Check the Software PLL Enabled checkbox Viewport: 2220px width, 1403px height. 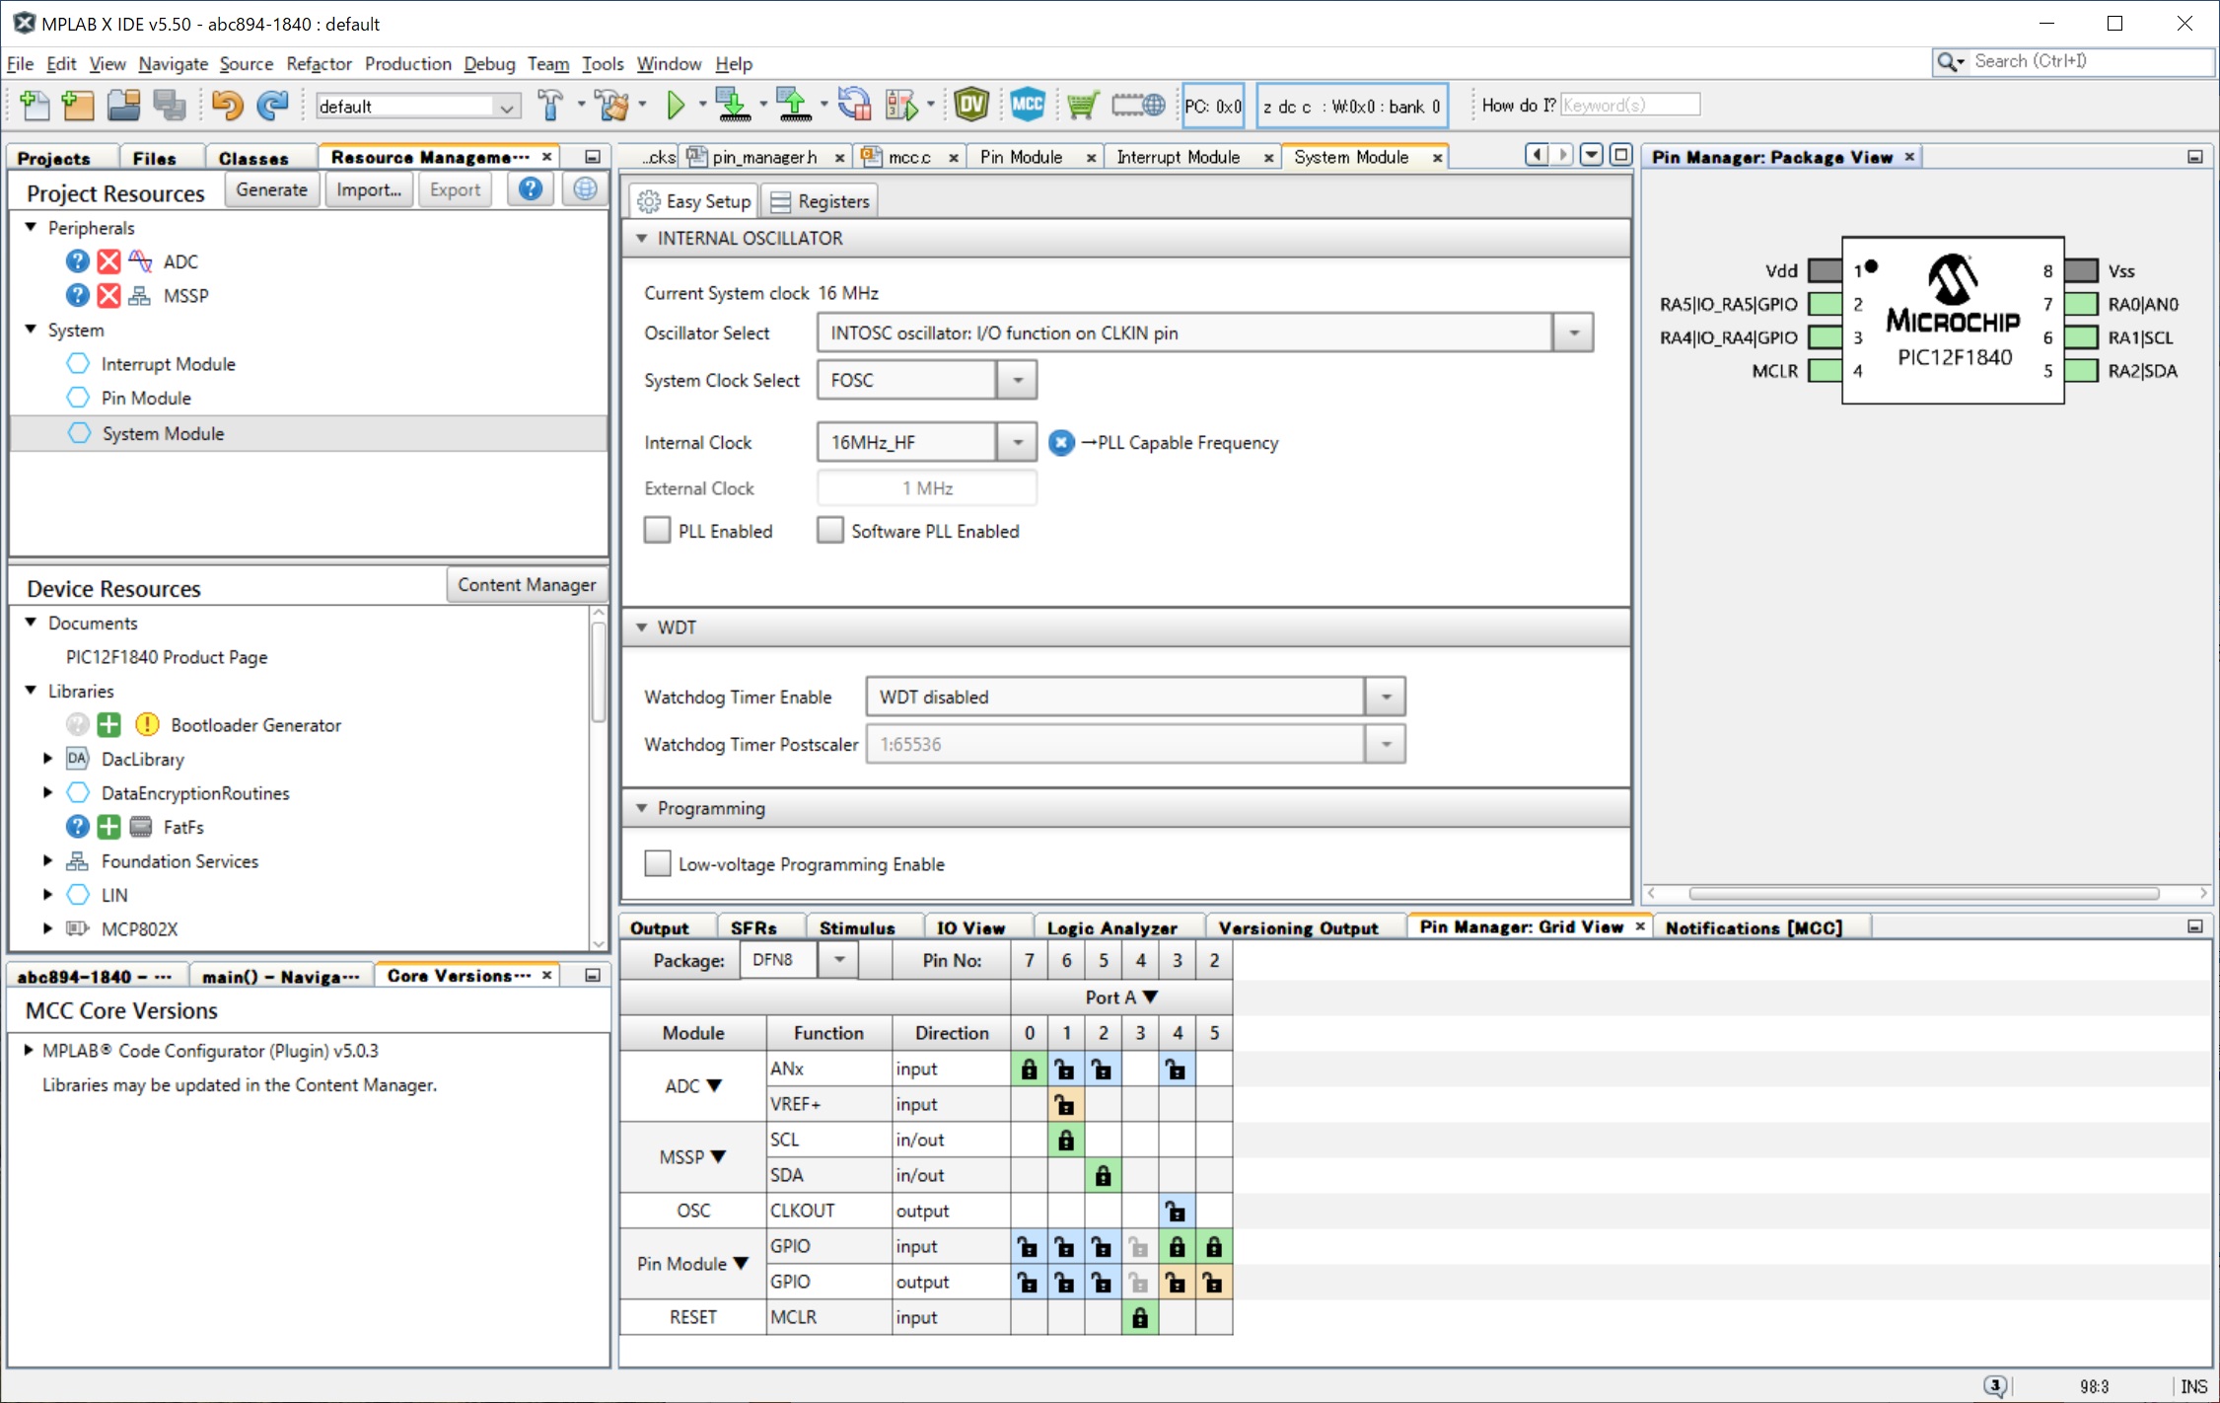[x=830, y=530]
